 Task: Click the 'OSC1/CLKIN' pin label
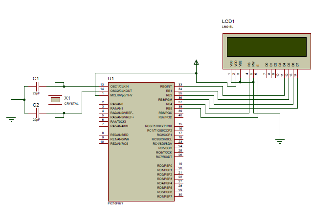click(x=119, y=87)
